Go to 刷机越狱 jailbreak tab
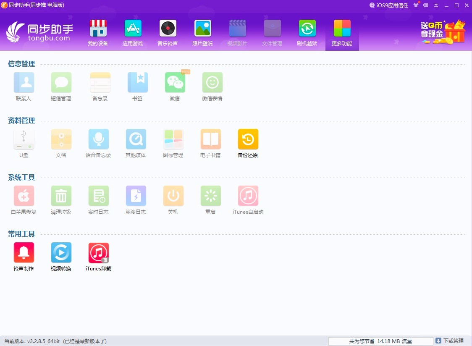Screen dimensions: 472x346 coord(307,33)
